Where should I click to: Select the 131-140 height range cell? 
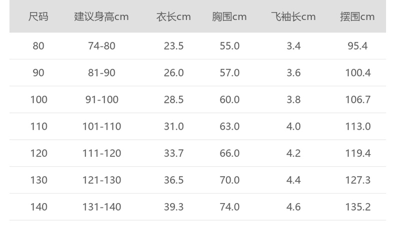101,207
